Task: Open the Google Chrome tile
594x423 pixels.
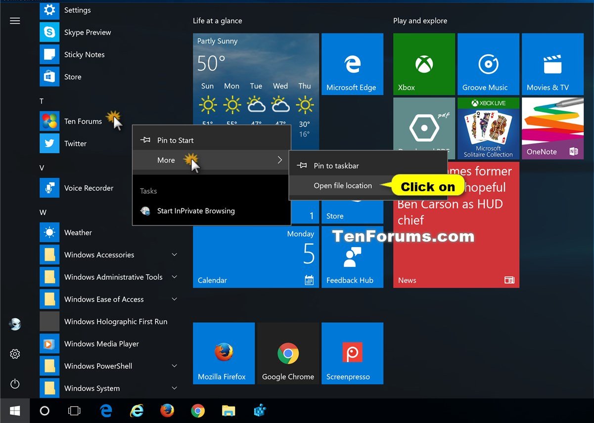Action: [x=288, y=353]
